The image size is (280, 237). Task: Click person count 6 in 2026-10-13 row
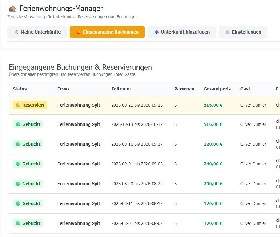pyautogui.click(x=175, y=124)
